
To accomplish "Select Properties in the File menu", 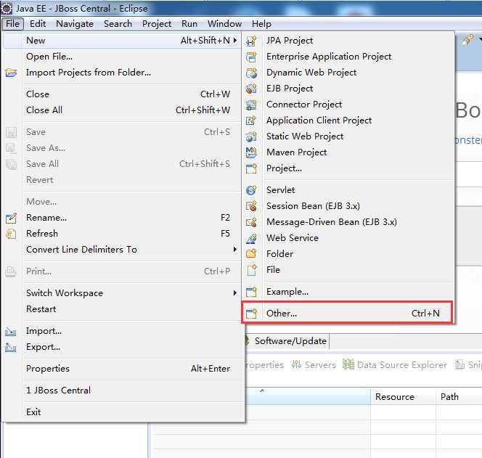I will click(x=122, y=369).
